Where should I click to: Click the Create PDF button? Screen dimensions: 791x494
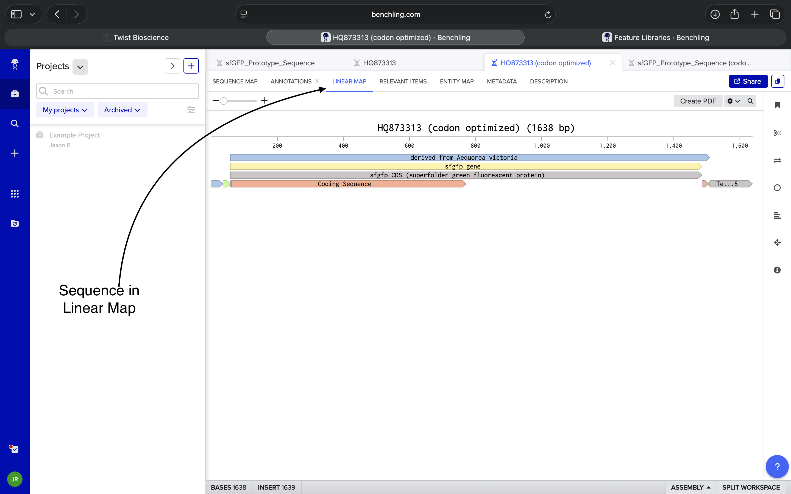coord(698,101)
